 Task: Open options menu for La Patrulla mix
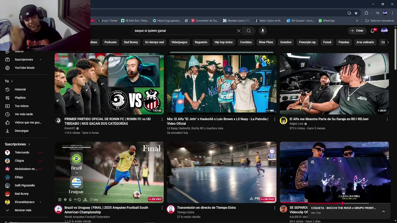click(x=274, y=119)
